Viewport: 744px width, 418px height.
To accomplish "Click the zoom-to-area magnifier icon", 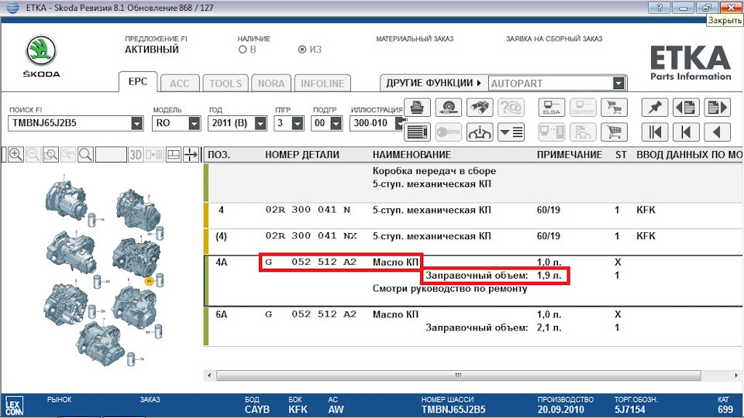I will (x=50, y=155).
